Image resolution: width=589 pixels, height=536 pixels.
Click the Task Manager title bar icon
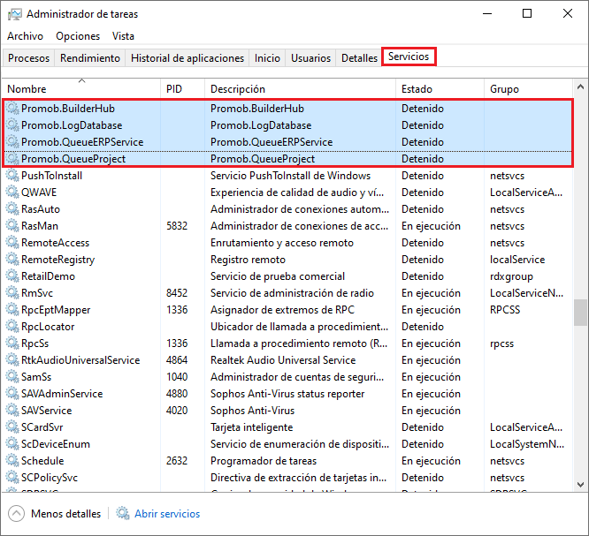(x=15, y=14)
